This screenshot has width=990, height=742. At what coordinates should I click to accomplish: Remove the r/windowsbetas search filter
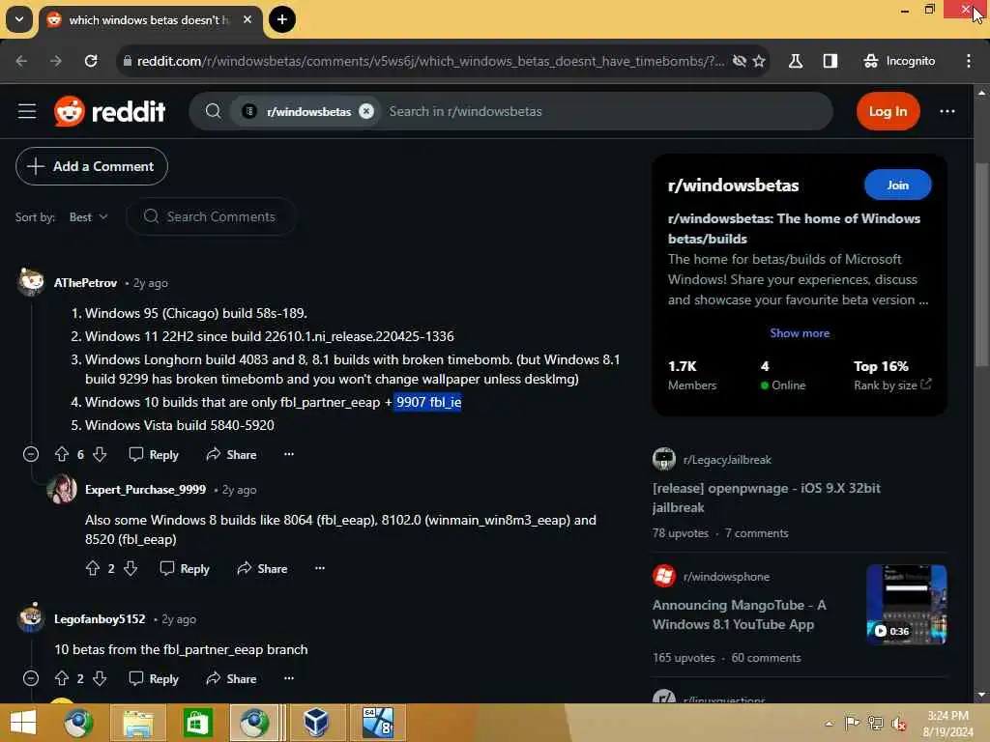(x=366, y=112)
